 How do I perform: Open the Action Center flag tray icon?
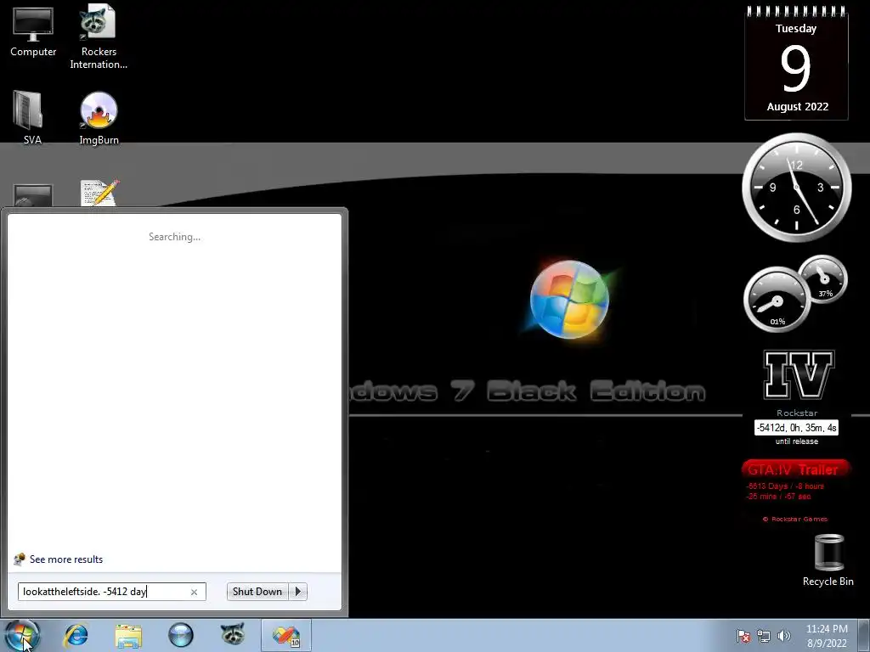tap(743, 636)
